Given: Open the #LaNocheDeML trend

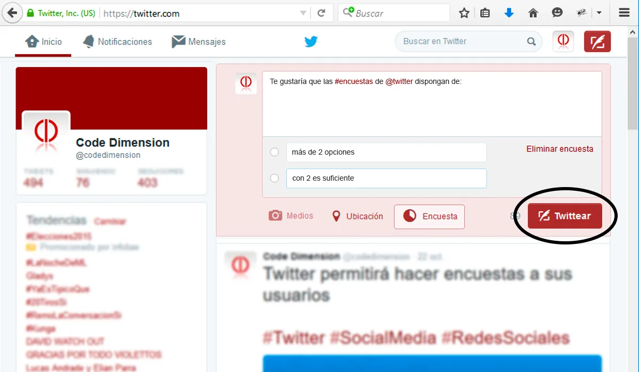Looking at the screenshot, I should 56,263.
